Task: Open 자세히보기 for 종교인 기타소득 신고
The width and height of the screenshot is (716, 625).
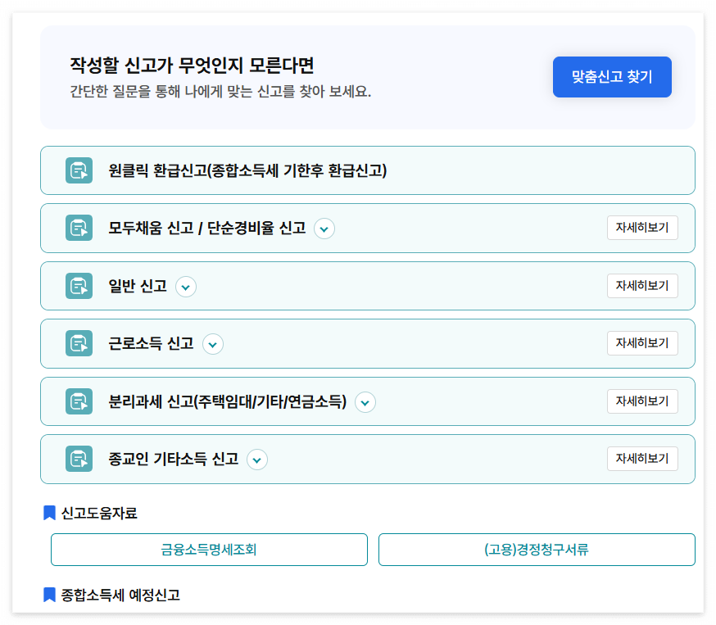Action: 642,459
